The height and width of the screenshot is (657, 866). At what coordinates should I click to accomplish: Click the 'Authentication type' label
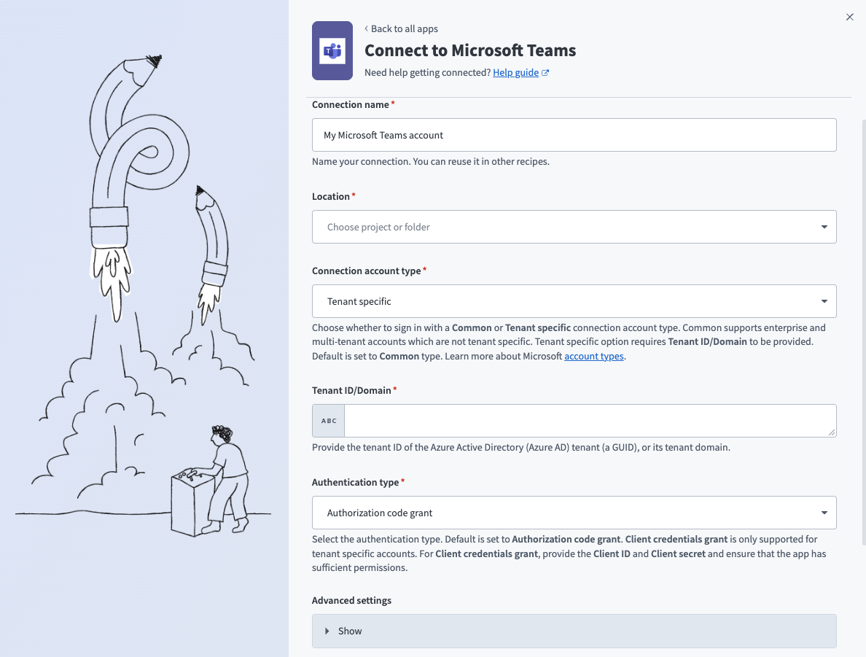355,483
